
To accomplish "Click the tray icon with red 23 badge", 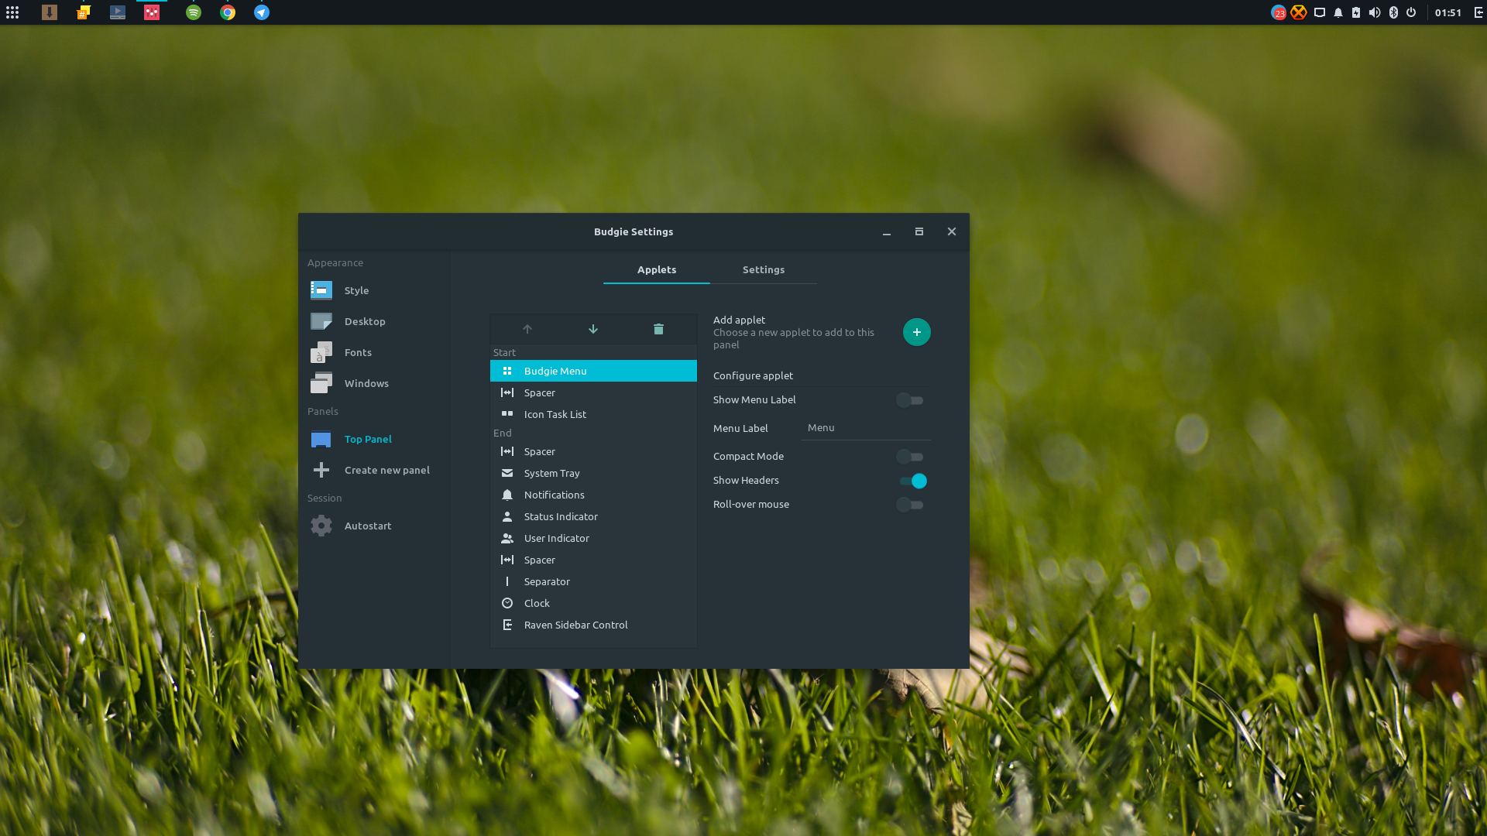I will (x=1279, y=12).
